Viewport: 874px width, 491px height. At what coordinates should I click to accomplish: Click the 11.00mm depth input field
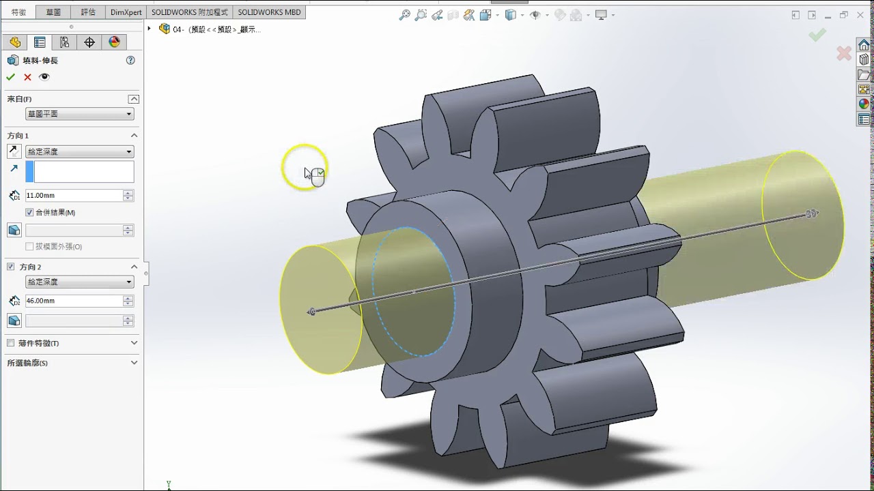[74, 196]
